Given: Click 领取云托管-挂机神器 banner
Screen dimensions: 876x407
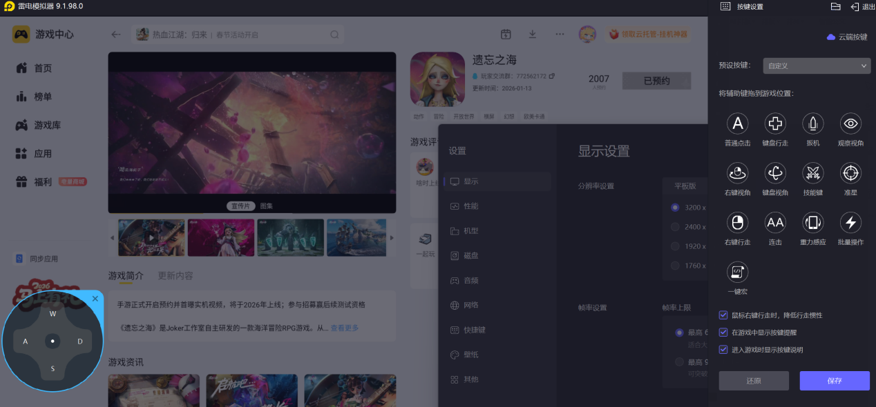Looking at the screenshot, I should click(x=648, y=34).
